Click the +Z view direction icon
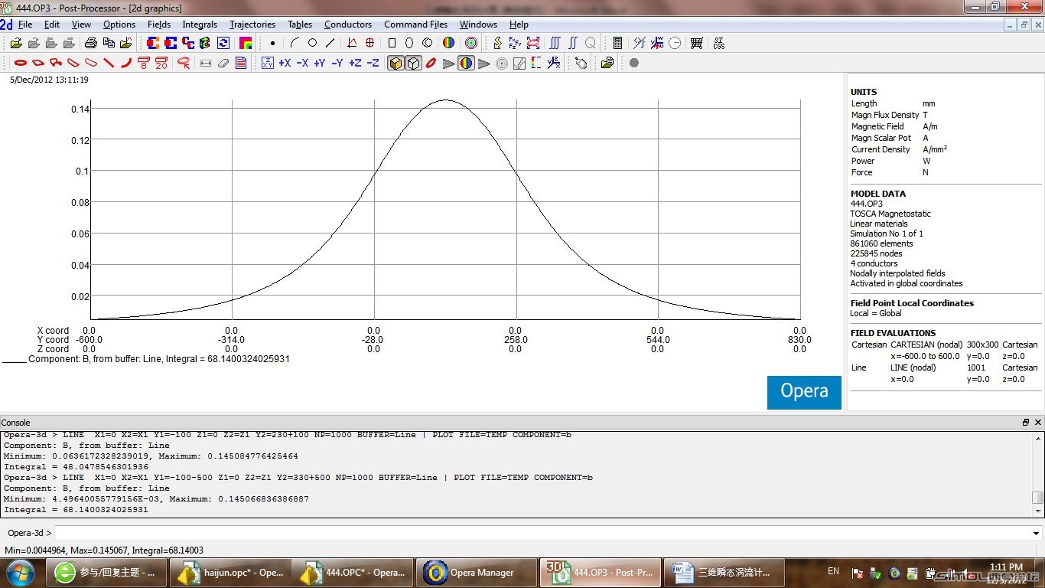This screenshot has height=588, width=1045. coord(355,63)
